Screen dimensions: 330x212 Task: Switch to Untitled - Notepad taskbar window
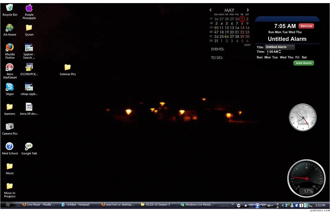pos(77,205)
